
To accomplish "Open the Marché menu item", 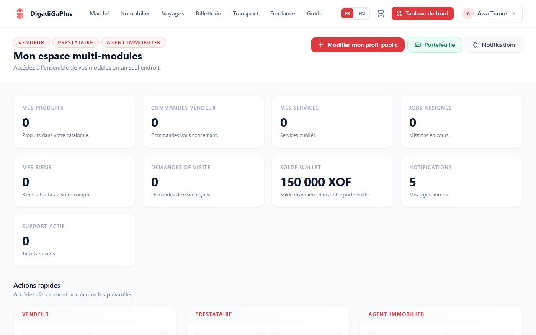I will 100,13.
